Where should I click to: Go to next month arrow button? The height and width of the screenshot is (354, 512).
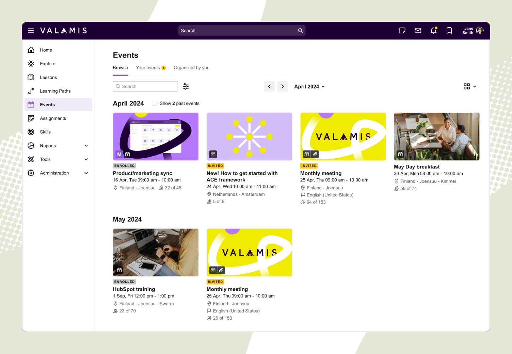point(283,86)
